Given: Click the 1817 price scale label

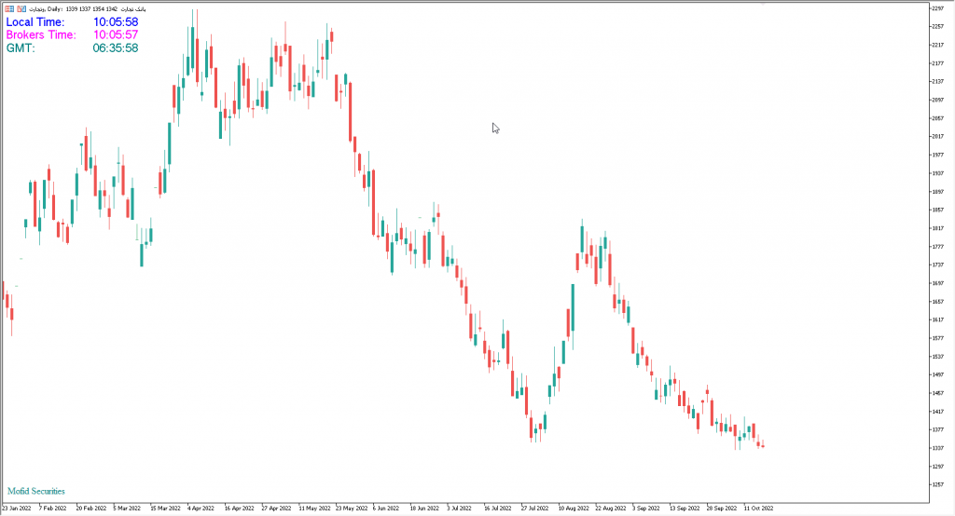Looking at the screenshot, I should click(x=937, y=228).
